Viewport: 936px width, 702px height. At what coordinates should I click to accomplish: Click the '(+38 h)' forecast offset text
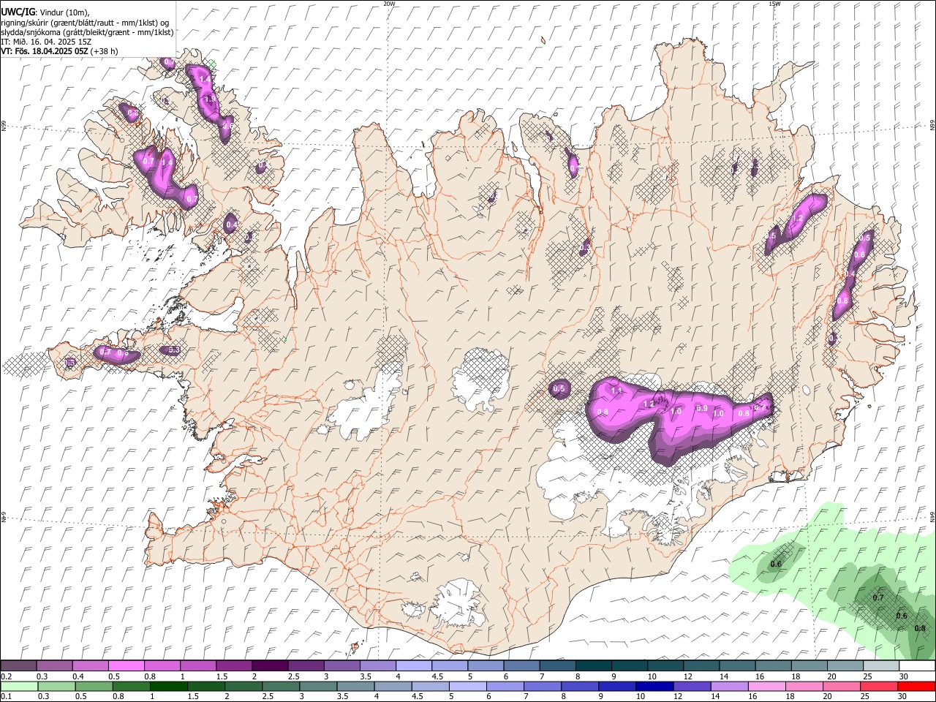[105, 51]
